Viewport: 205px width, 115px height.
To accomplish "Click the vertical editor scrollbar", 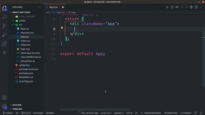I will point(204,58).
